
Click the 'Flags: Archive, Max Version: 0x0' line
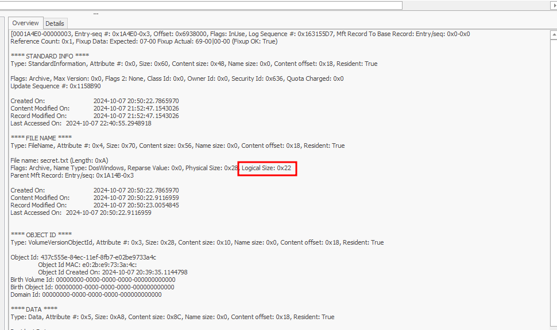[177, 78]
